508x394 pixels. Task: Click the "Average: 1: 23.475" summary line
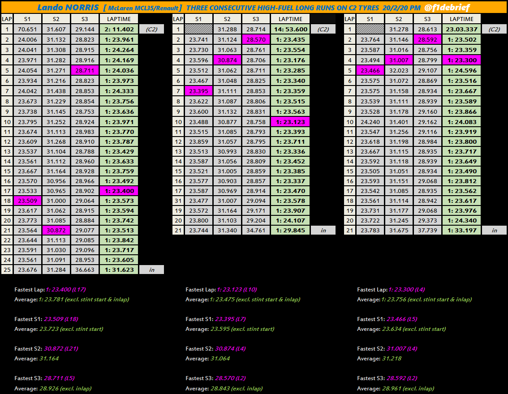click(243, 300)
